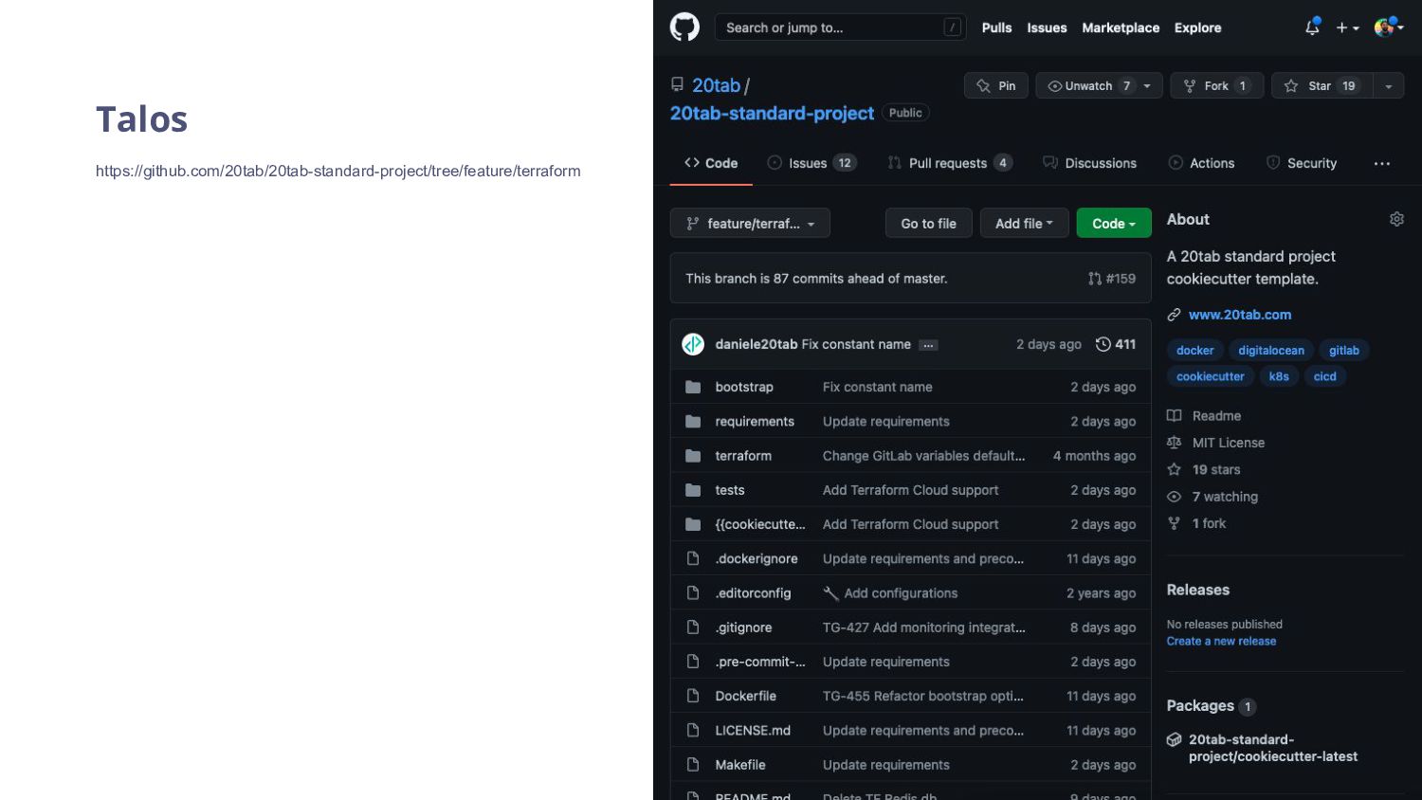Screen dimensions: 1422x800
Task: Open the 7 watching link
Action: (x=1213, y=497)
